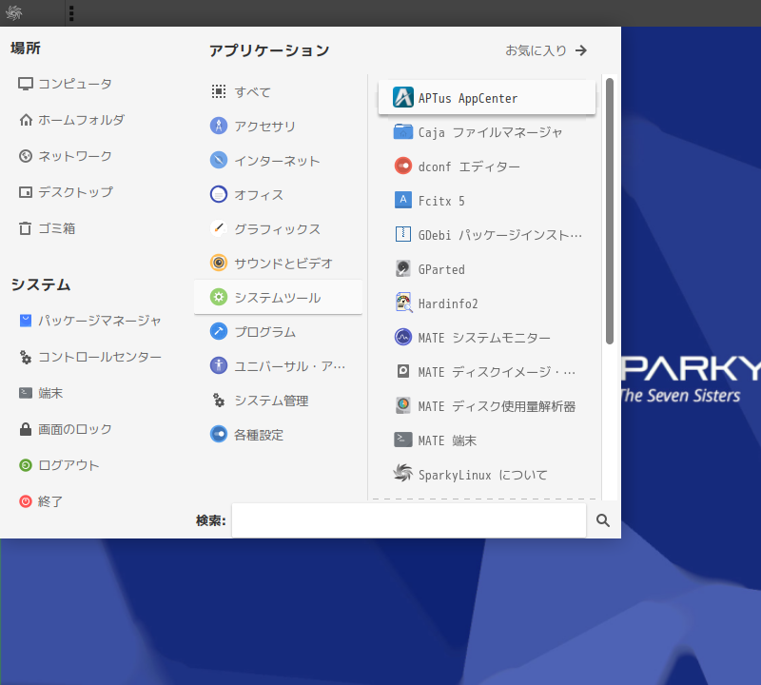Click the panel handle dots icon
The height and width of the screenshot is (685, 761).
[x=71, y=13]
